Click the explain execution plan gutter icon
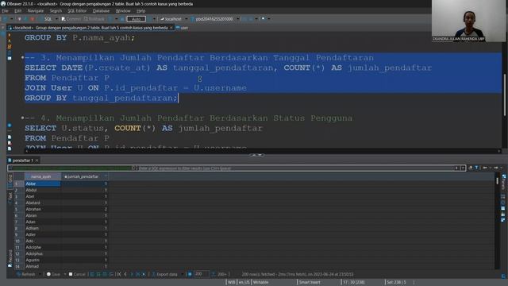 click(x=10, y=52)
